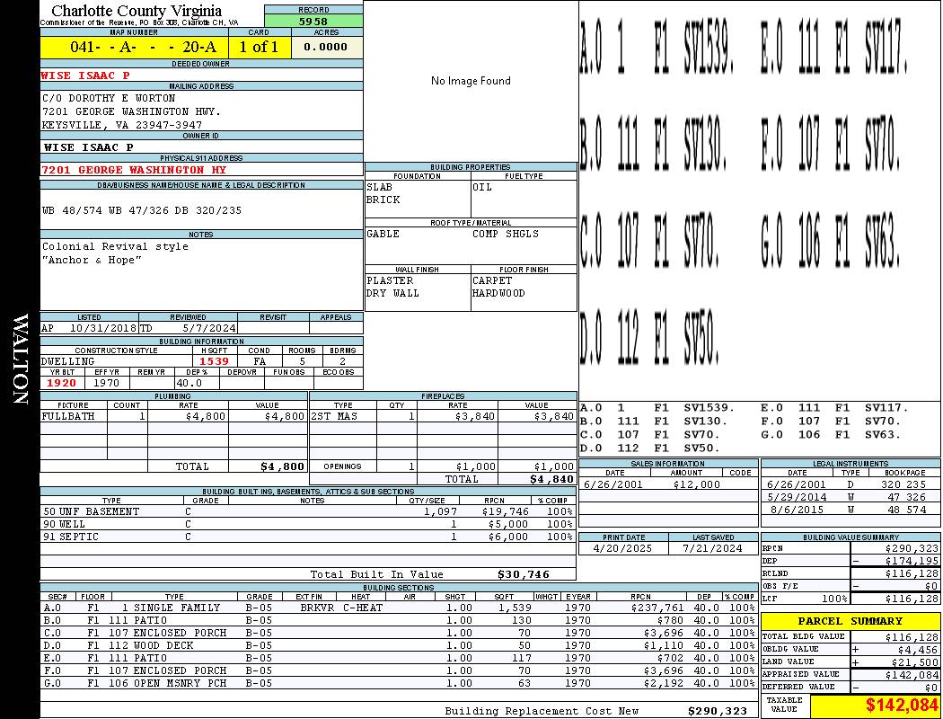Select mailing line C/O DOROTHY E WORTON
The width and height of the screenshot is (943, 719).
coord(109,98)
